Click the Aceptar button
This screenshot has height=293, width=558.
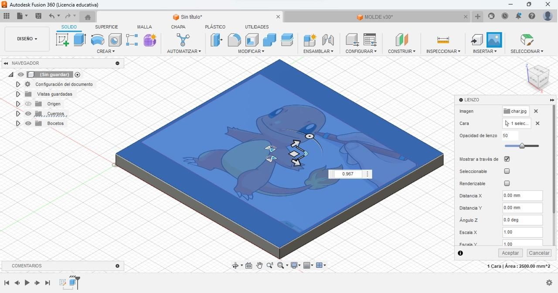[510, 253]
